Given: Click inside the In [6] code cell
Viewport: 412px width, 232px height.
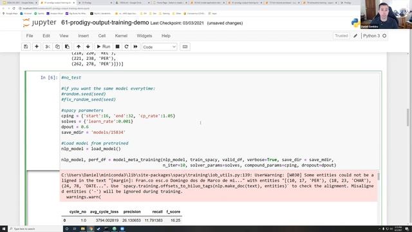Looking at the screenshot, I should pos(220,121).
